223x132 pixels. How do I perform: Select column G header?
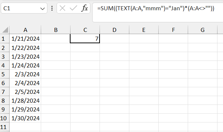tap(203, 30)
